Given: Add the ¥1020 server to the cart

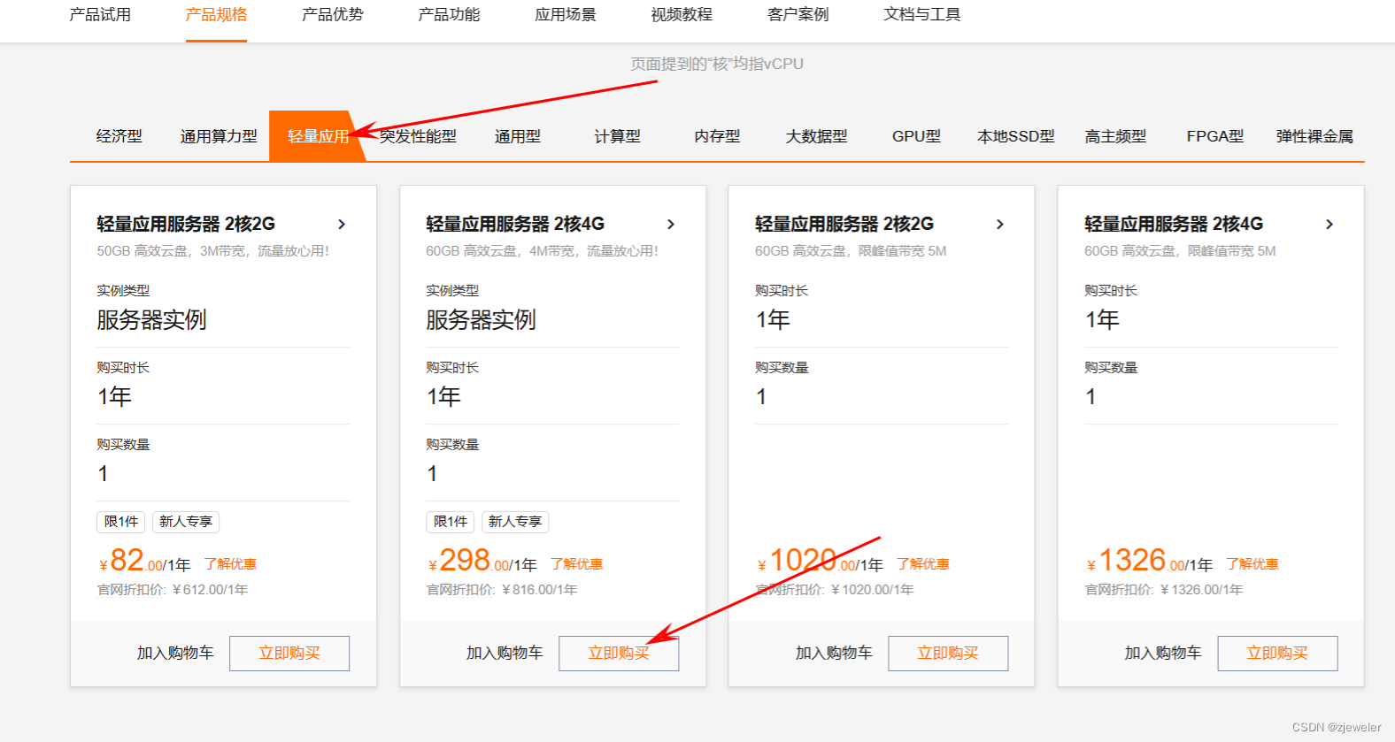Looking at the screenshot, I should [x=834, y=654].
